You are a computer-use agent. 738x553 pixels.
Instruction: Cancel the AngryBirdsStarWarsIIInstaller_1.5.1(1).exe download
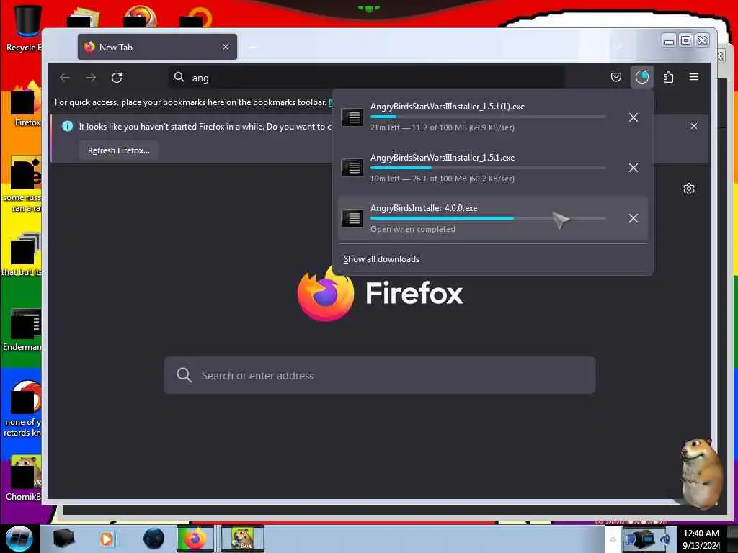tap(633, 117)
